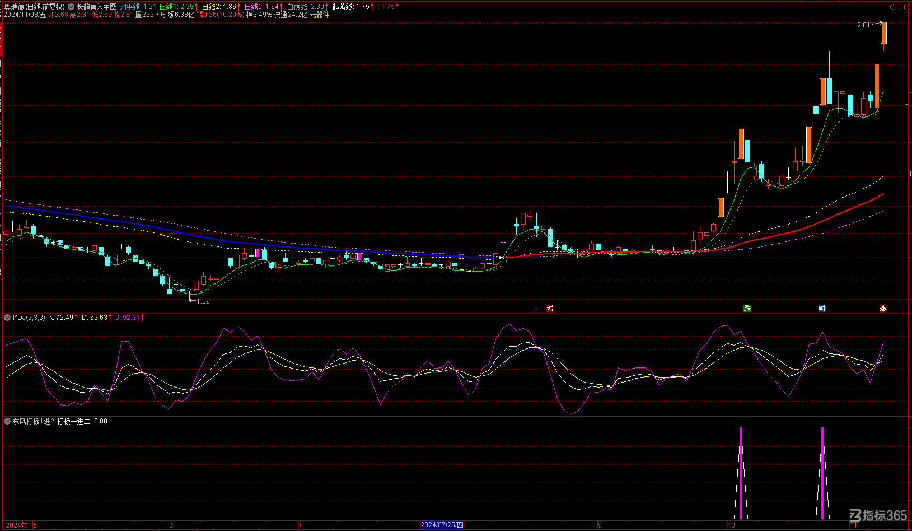The height and width of the screenshot is (531, 912).
Task: Open the main chart indicator dropdown arrow
Action: (x=71, y=7)
